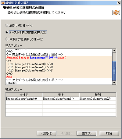Click the $item.getColumnValue(1) table cell
The height and width of the screenshot is (139, 122).
(x=61, y=99)
